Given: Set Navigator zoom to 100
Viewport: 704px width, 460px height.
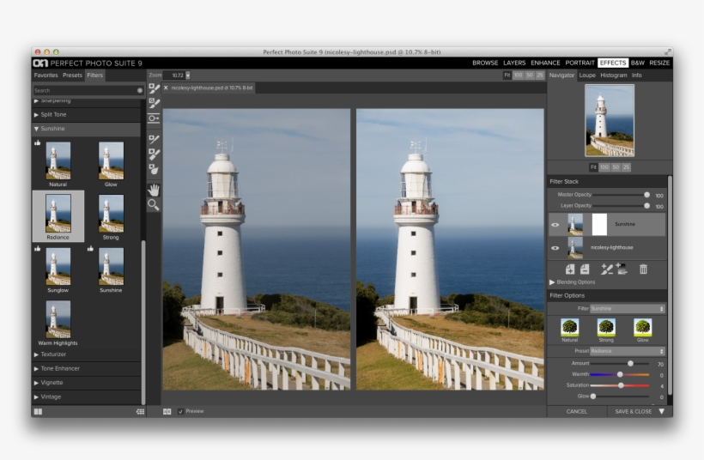Looking at the screenshot, I should [604, 167].
